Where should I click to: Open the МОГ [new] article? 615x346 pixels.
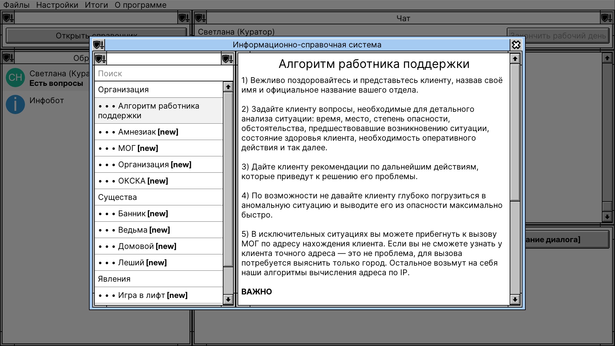click(x=159, y=148)
